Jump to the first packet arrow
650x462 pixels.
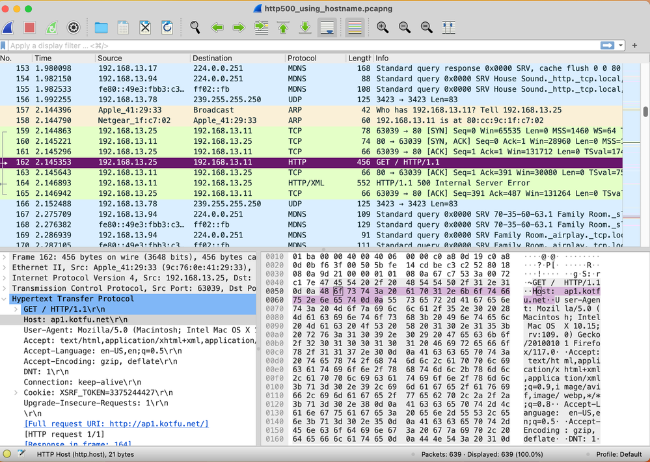tap(283, 28)
